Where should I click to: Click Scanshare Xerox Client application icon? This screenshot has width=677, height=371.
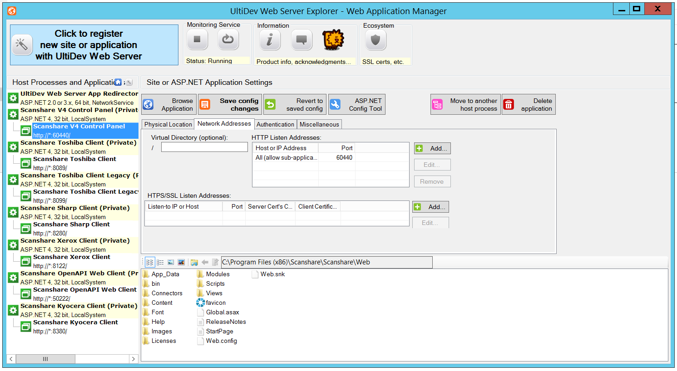tap(26, 261)
